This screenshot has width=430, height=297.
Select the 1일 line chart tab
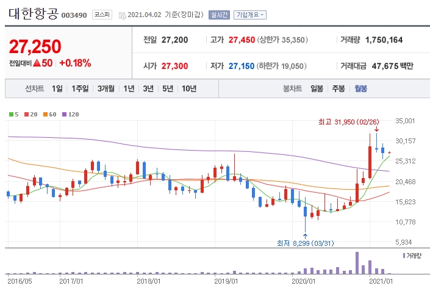tap(57, 88)
